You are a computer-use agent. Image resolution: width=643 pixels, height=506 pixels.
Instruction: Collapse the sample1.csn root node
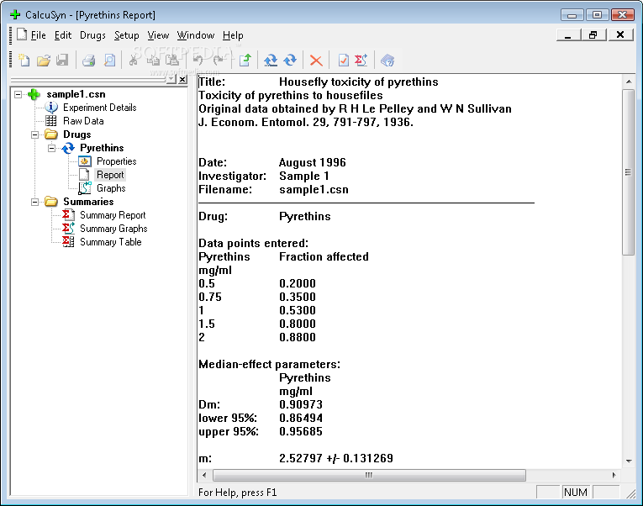coord(18,94)
